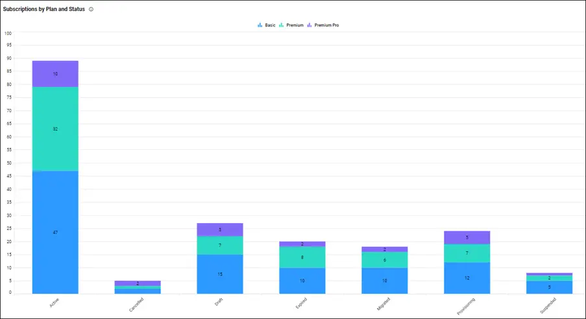
Task: Select the Migrated Premium segment showing 6
Action: pos(385,260)
